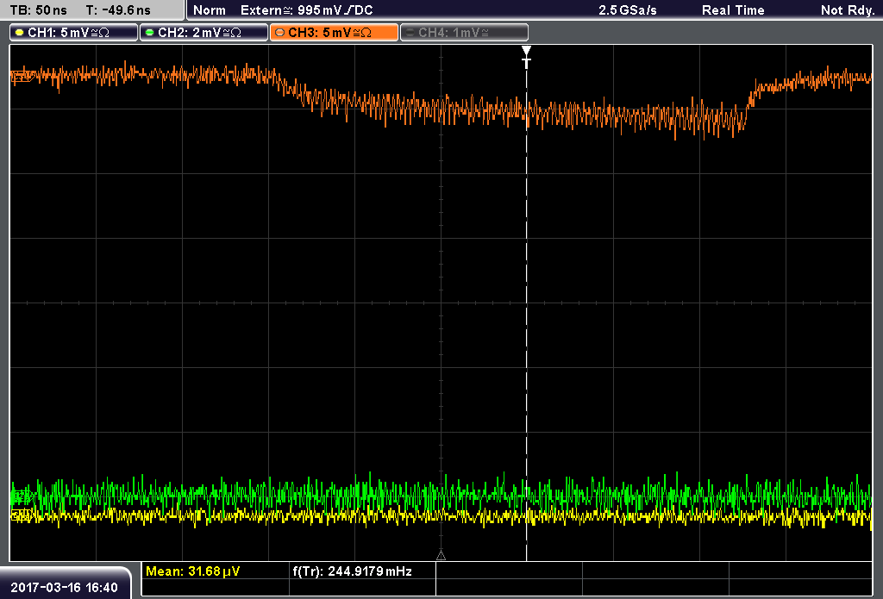Click the TB: 50 ns timebase readout
Viewport: 883px width, 599px height.
[38, 10]
